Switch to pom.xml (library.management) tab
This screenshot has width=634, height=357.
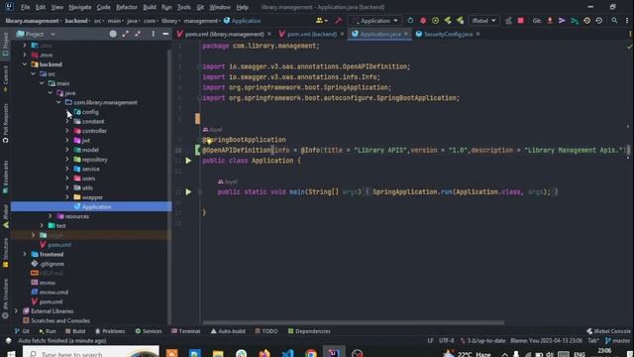(225, 34)
